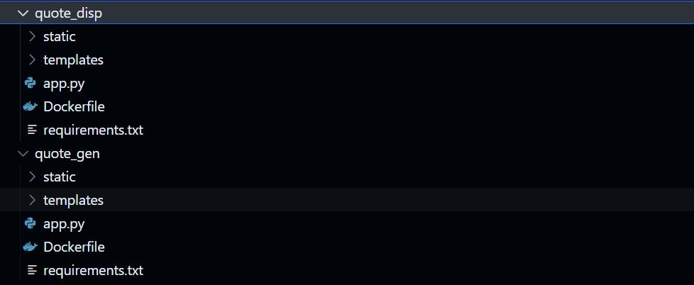Viewport: 694px width, 285px height.
Task: Expand the static folder chevron inside quote_gen
Action: (32, 177)
